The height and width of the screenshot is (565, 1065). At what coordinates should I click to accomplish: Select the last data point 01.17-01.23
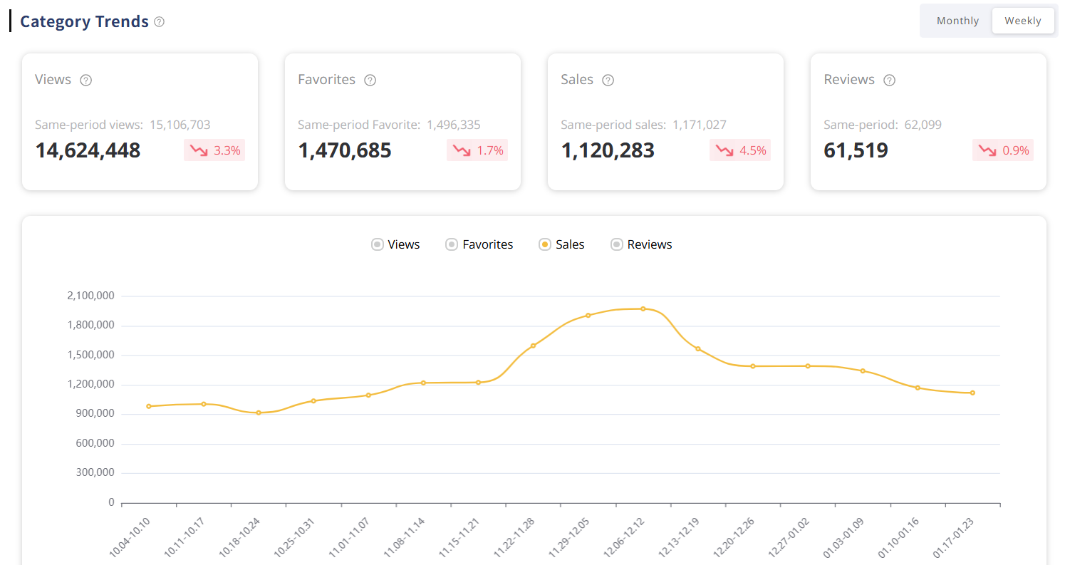click(x=972, y=393)
